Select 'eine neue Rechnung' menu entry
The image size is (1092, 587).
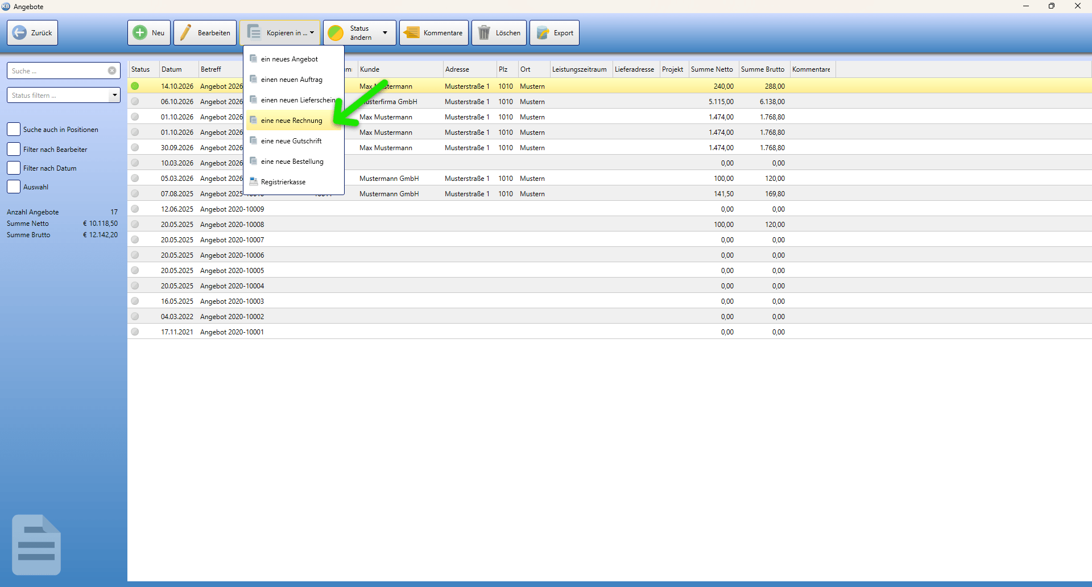(294, 120)
